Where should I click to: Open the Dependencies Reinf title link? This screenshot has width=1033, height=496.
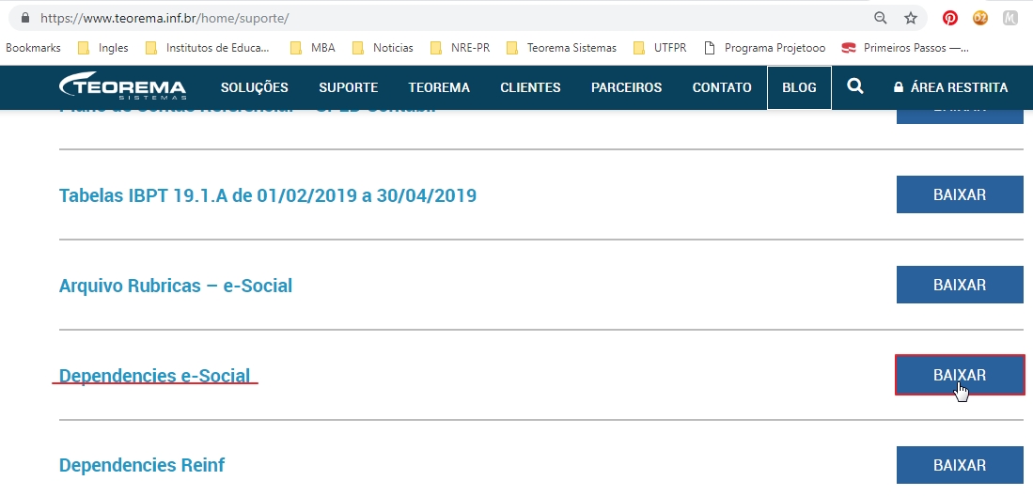click(x=142, y=465)
